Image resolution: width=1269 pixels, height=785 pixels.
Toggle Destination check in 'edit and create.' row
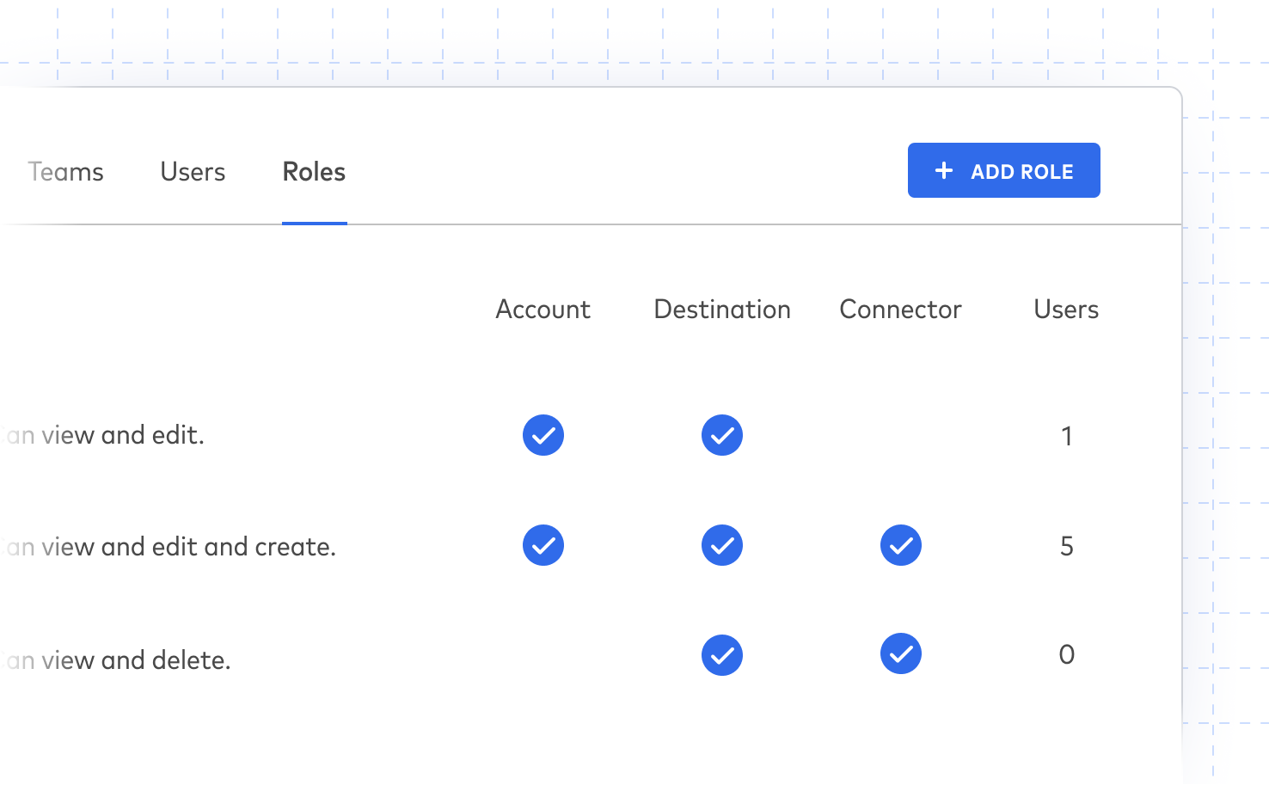coord(722,545)
